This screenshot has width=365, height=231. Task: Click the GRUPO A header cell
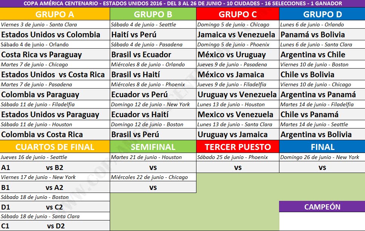coord(55,14)
